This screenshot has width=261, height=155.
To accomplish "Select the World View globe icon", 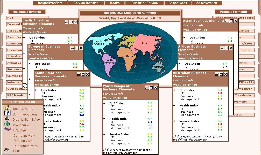I will click(7, 124).
